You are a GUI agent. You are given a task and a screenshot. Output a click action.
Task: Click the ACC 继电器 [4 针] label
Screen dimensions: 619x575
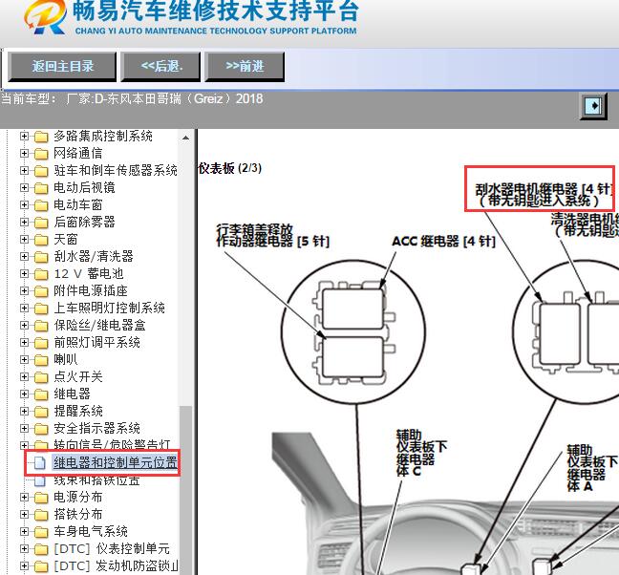pyautogui.click(x=444, y=241)
